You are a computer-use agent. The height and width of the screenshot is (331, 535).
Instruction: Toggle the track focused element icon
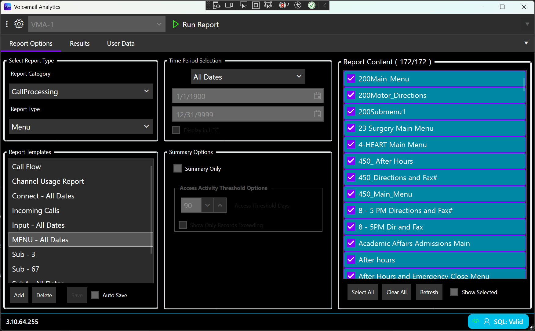coord(268,5)
